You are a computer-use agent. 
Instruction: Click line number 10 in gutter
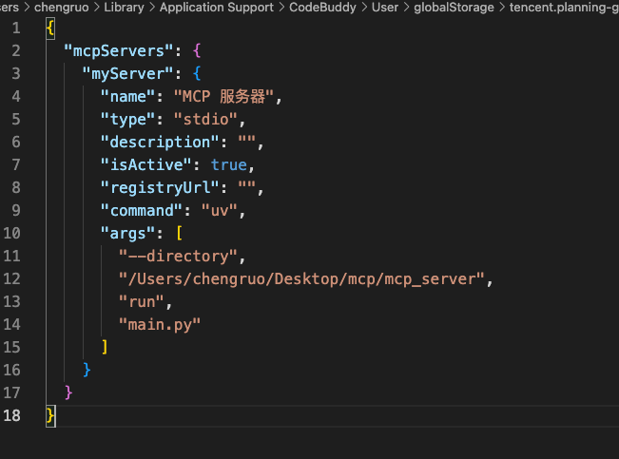[11, 233]
